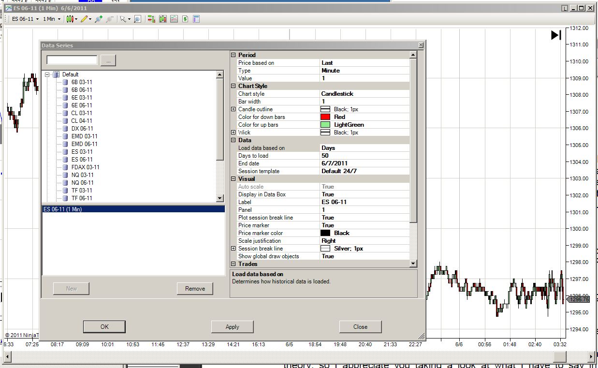The image size is (598, 368).
Task: Click instrument tree scroll down arrow
Action: click(x=220, y=198)
